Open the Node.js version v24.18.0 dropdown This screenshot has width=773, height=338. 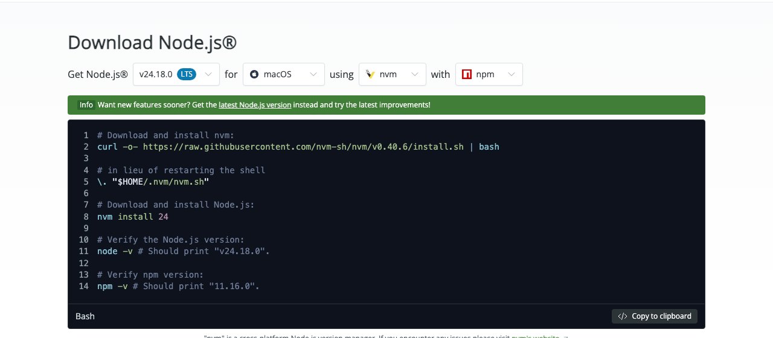(x=176, y=74)
